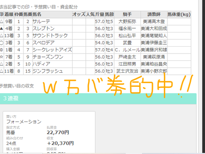The height and width of the screenshot is (154, 205).
Task: Click trainer 美浦粕谷昌央
Action: (154, 64)
